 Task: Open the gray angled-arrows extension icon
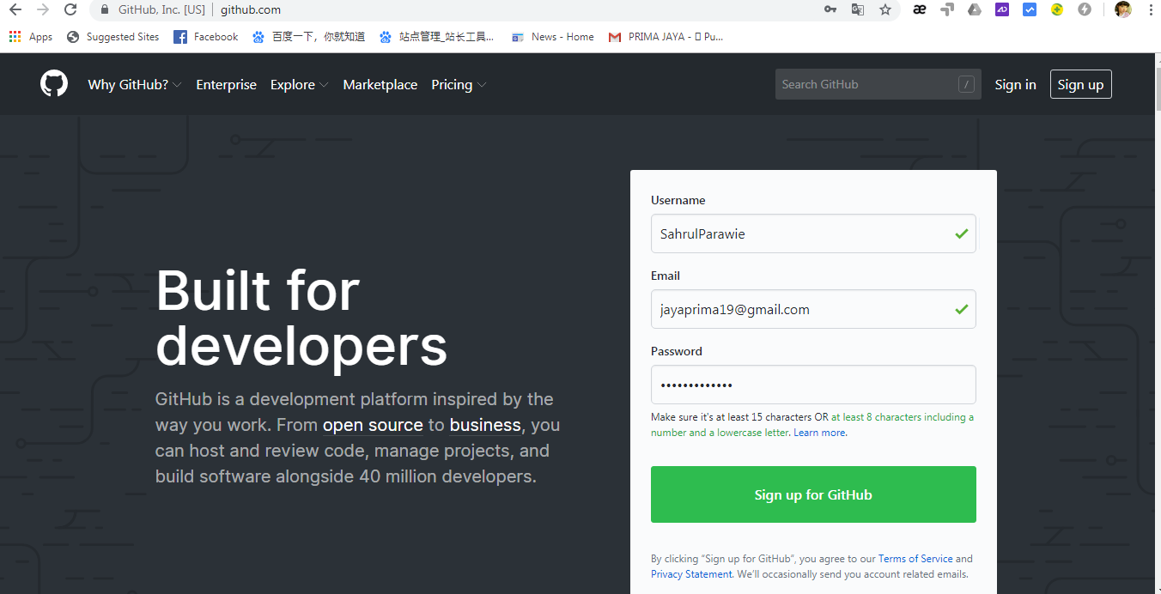(x=947, y=10)
